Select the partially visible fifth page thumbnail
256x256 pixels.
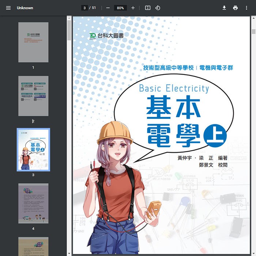tap(33, 246)
